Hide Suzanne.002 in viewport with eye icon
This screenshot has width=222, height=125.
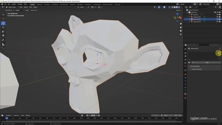pyautogui.click(x=217, y=19)
